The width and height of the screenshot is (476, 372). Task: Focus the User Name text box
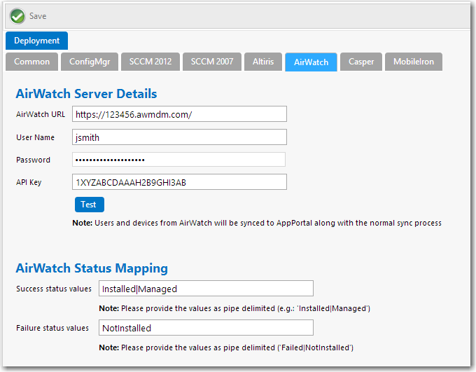pyautogui.click(x=179, y=137)
